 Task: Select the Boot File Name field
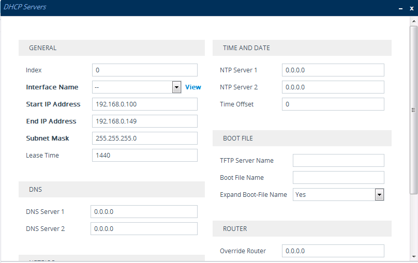(338, 178)
